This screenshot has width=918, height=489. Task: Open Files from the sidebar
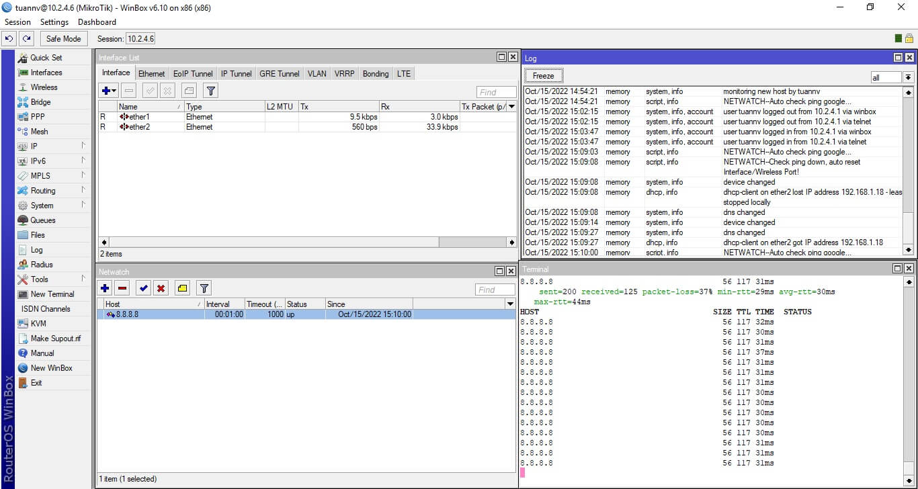pos(38,235)
